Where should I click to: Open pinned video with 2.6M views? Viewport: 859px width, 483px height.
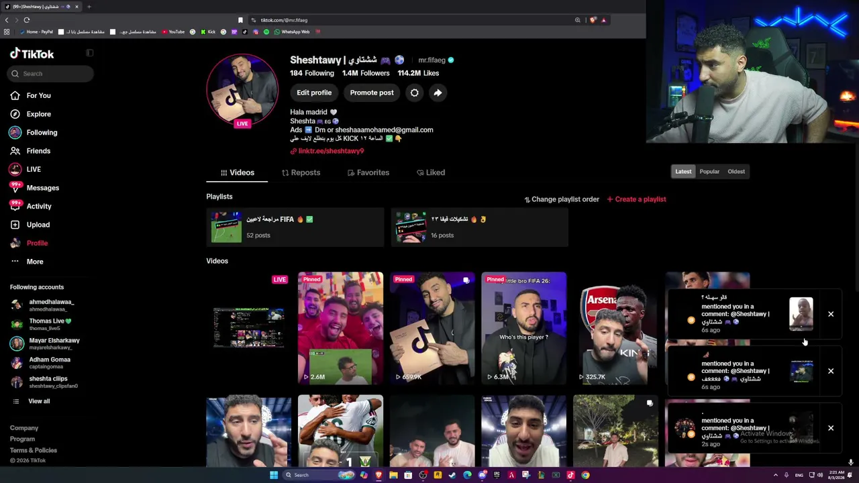pos(340,328)
